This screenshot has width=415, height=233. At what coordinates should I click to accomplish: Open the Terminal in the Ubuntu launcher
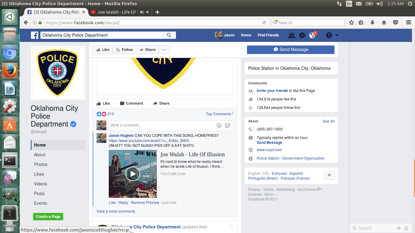tap(10, 160)
